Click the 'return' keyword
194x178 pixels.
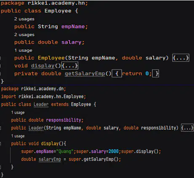click(132, 73)
